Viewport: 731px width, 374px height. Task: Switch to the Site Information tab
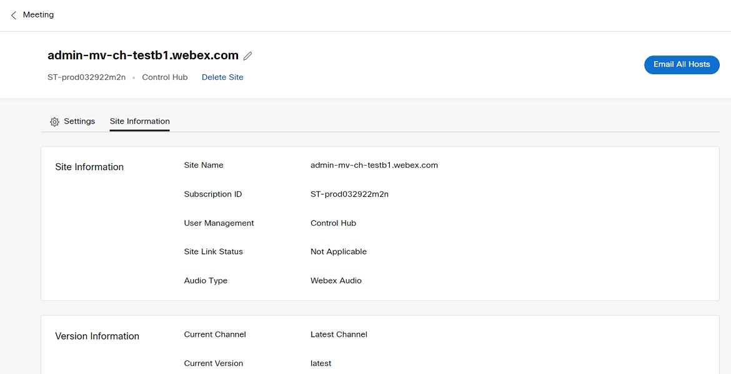[140, 122]
